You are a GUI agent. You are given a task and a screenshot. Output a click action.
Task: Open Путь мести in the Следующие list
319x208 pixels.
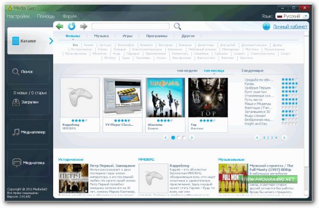click(253, 100)
